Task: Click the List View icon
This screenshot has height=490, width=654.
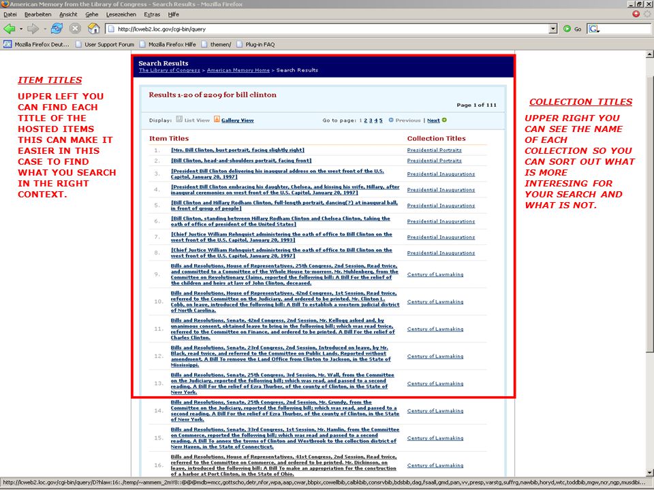Action: click(179, 119)
